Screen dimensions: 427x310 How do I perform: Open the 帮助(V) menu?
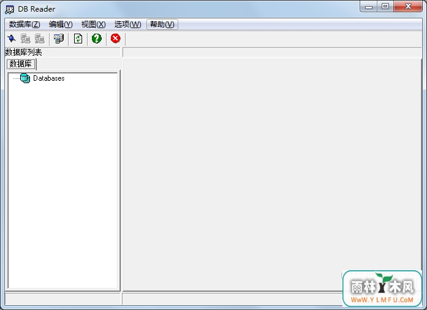[x=162, y=24]
